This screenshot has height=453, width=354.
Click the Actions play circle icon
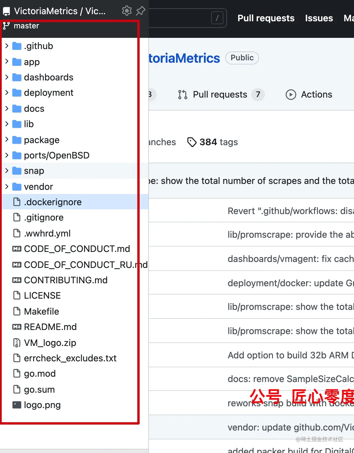[291, 95]
